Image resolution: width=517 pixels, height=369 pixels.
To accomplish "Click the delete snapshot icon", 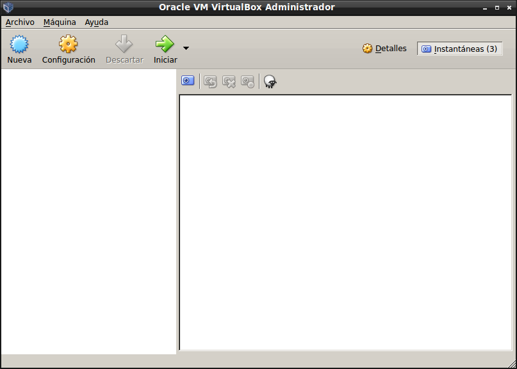I will click(x=229, y=81).
